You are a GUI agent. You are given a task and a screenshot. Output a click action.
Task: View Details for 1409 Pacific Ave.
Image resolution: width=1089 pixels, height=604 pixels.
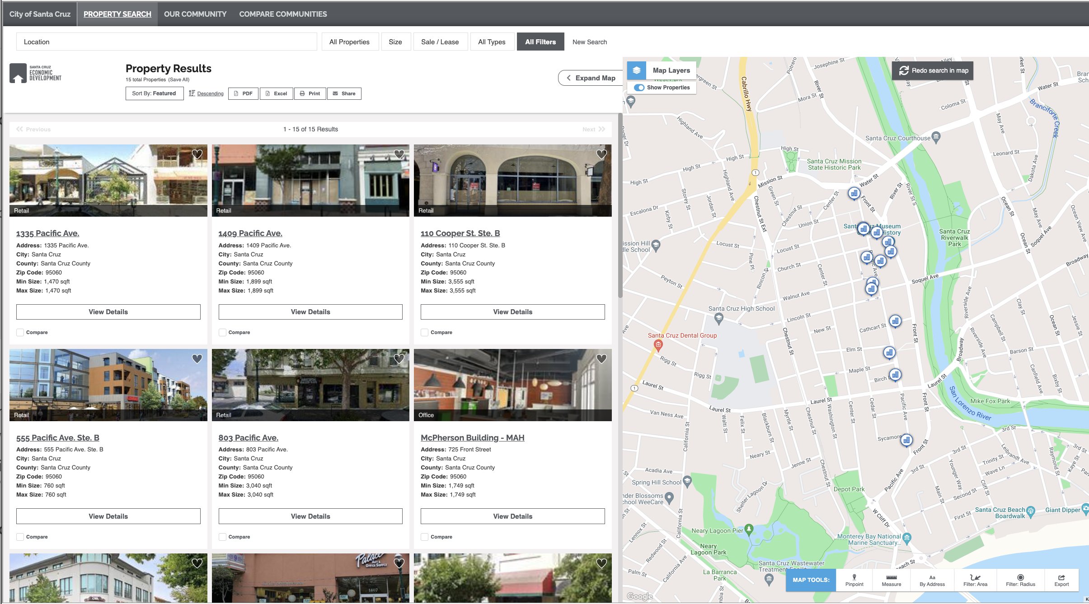click(310, 312)
